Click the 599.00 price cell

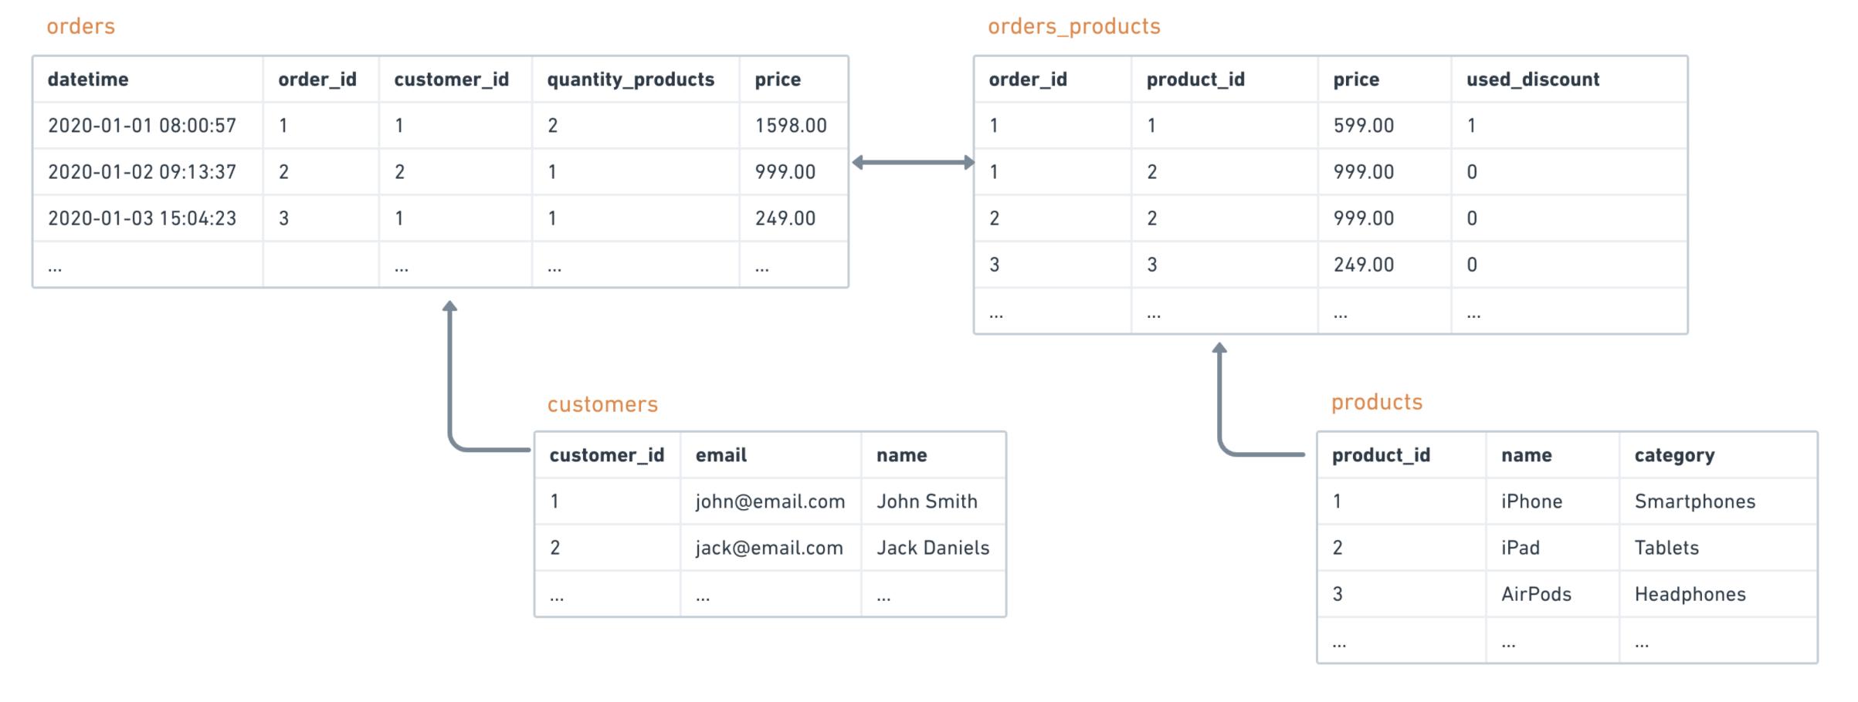tap(1363, 126)
